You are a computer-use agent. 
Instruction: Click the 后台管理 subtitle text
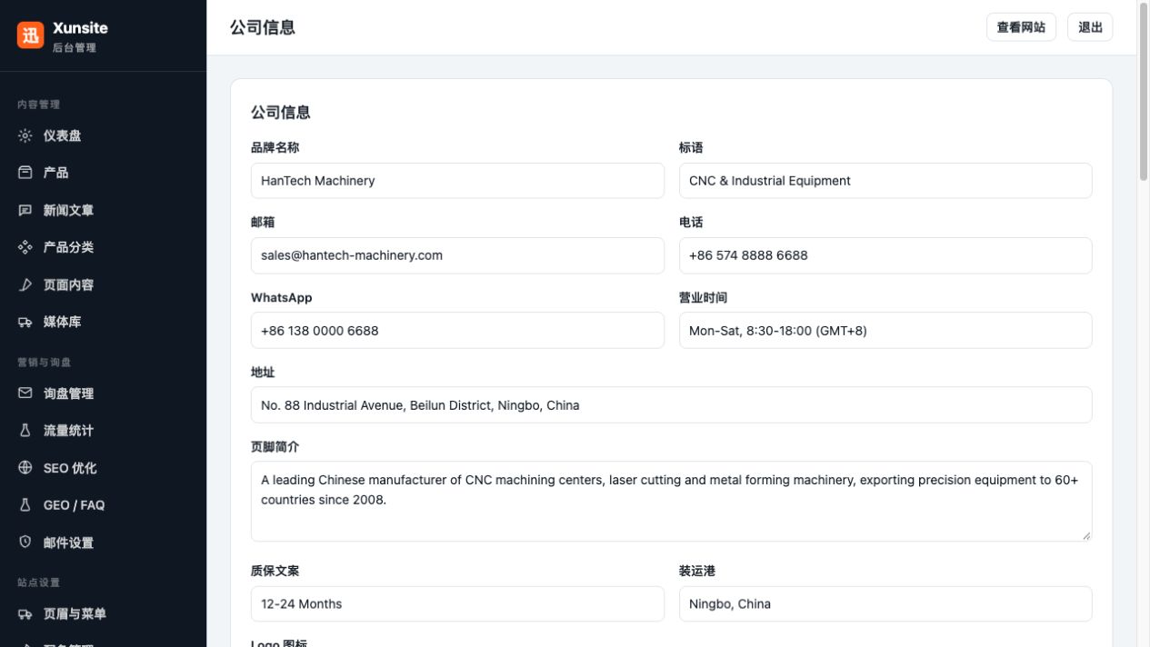pos(75,48)
